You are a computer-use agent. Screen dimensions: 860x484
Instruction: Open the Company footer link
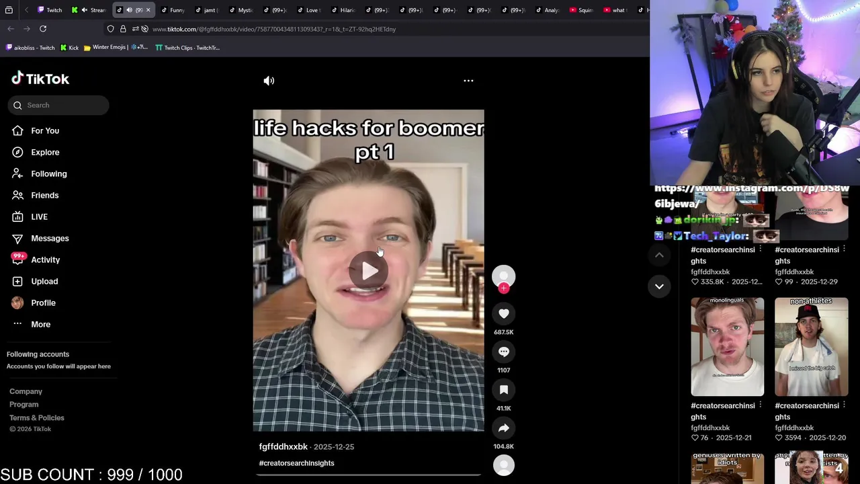26,391
